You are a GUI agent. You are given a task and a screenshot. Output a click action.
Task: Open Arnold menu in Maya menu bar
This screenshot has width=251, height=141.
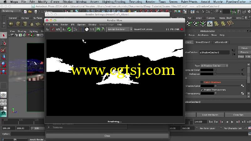pos(205,2)
